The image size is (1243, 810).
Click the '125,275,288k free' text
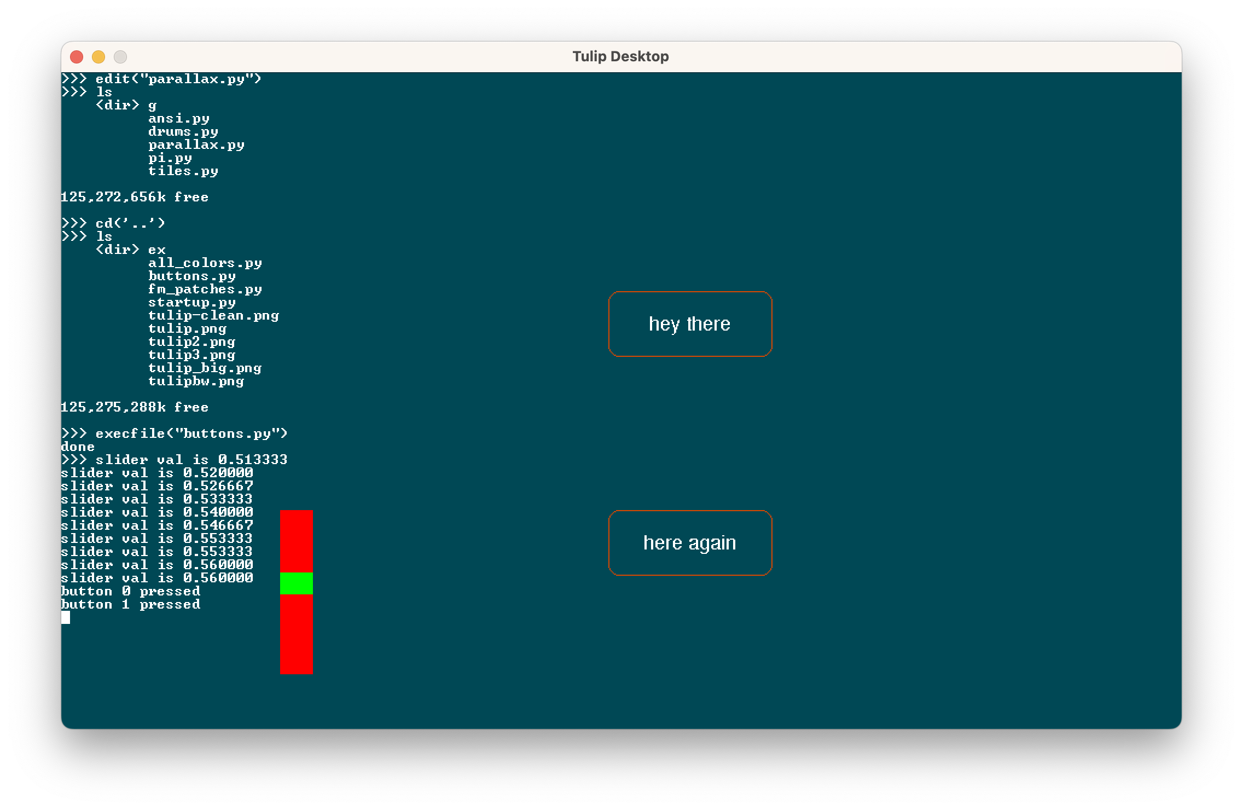135,407
